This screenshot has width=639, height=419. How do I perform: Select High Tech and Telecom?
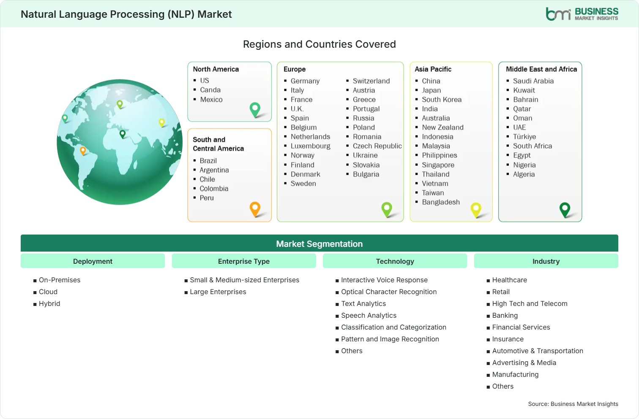click(530, 303)
